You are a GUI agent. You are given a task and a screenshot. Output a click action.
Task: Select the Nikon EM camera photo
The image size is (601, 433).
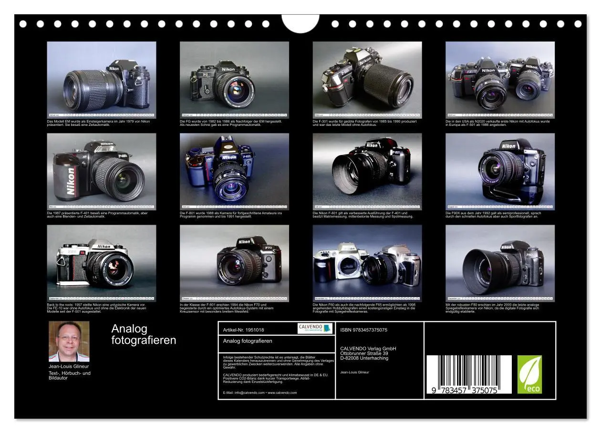[102, 80]
